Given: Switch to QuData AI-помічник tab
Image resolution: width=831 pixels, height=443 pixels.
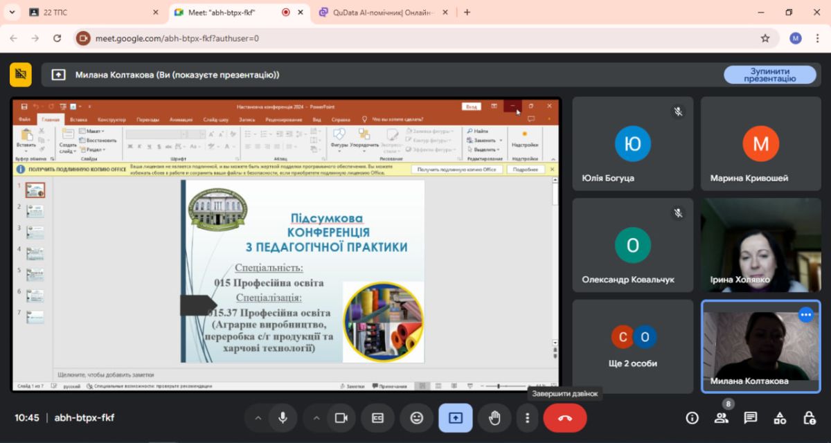Looking at the screenshot, I should click(x=381, y=12).
